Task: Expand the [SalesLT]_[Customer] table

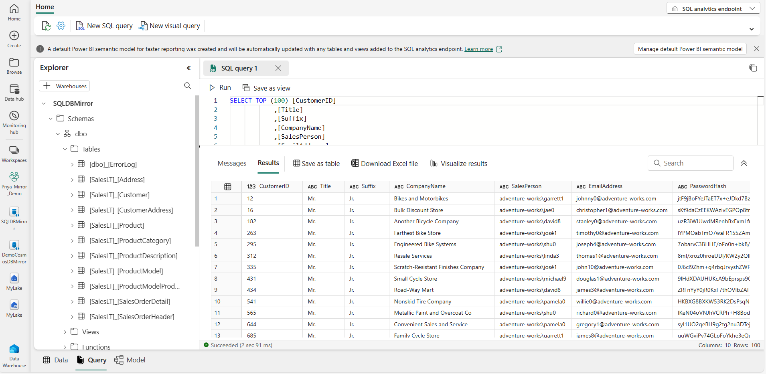Action: (72, 195)
